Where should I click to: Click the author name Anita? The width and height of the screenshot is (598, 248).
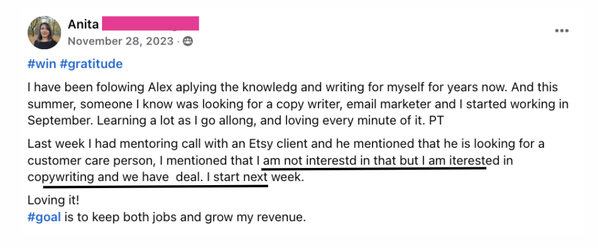(x=83, y=25)
